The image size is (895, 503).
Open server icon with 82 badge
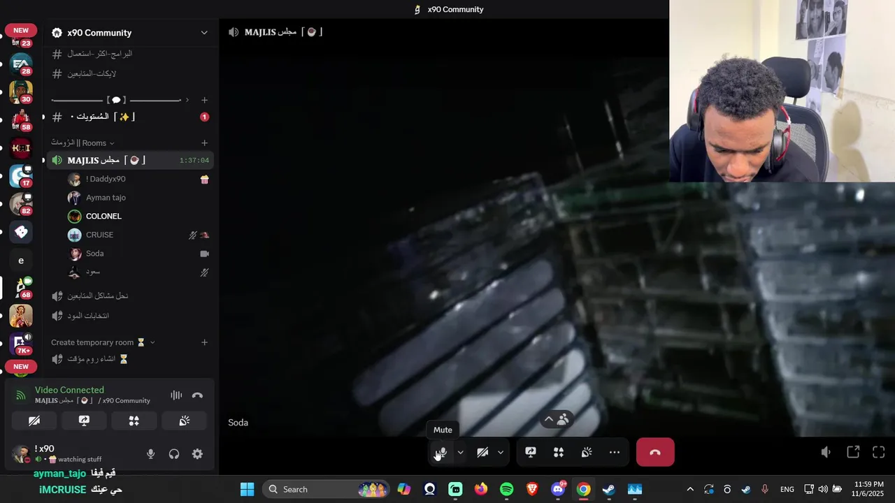[21, 204]
